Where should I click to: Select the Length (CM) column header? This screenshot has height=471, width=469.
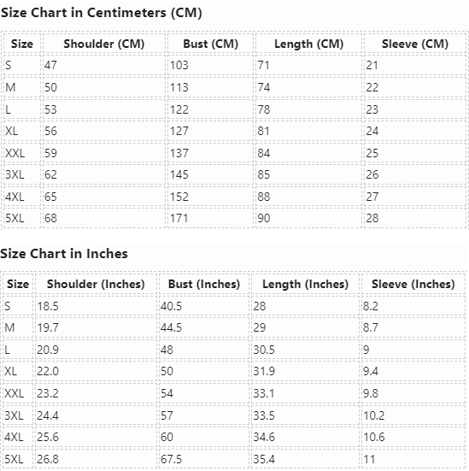[308, 44]
